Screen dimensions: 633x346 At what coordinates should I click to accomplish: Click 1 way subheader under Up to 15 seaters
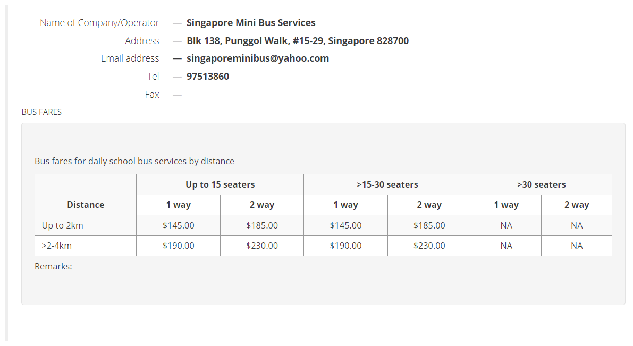point(179,205)
